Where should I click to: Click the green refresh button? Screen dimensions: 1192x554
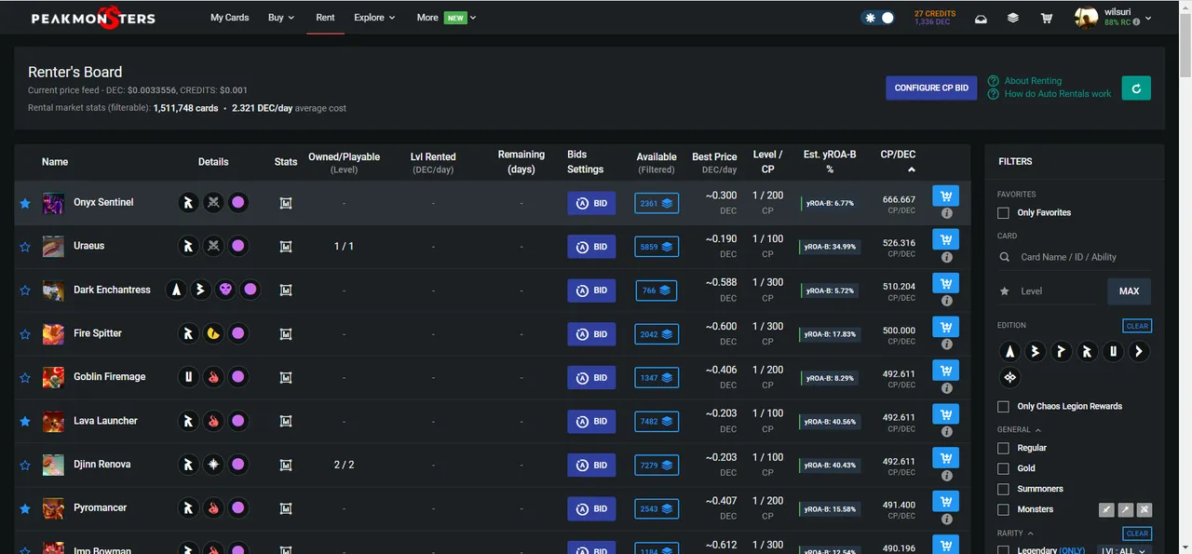point(1136,88)
